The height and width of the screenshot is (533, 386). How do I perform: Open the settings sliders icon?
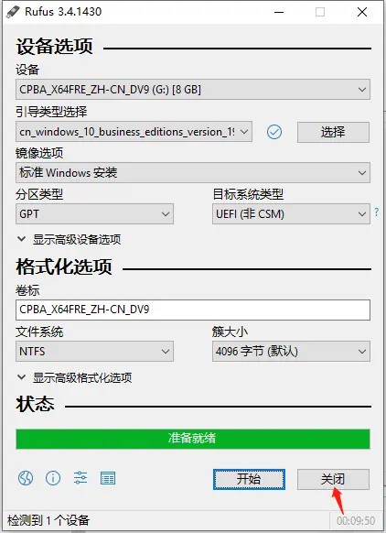click(80, 478)
